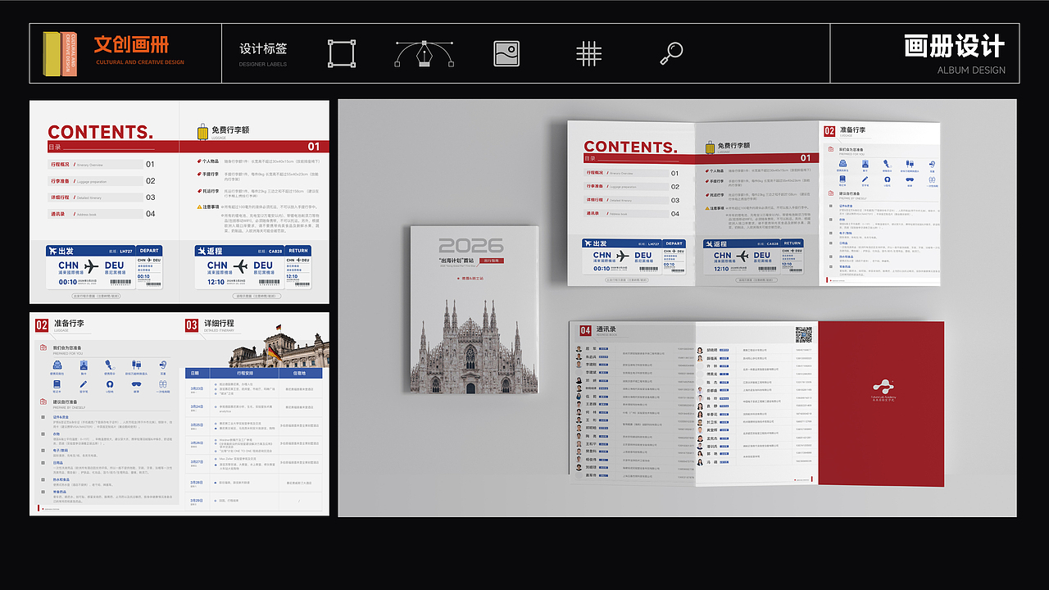Click the red 02 badge, flat 准备行李 page
This screenshot has height=590, width=1049.
42,325
